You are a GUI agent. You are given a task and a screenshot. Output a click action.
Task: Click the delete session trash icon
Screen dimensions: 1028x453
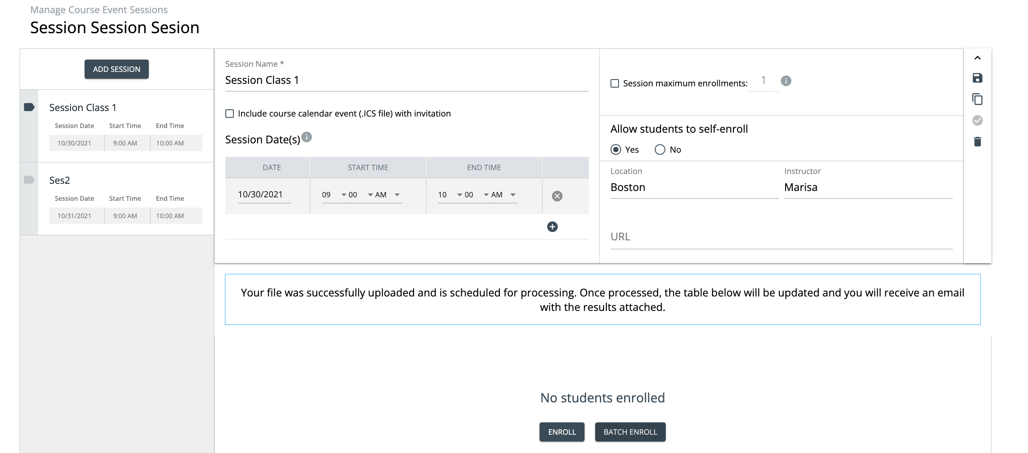tap(977, 142)
